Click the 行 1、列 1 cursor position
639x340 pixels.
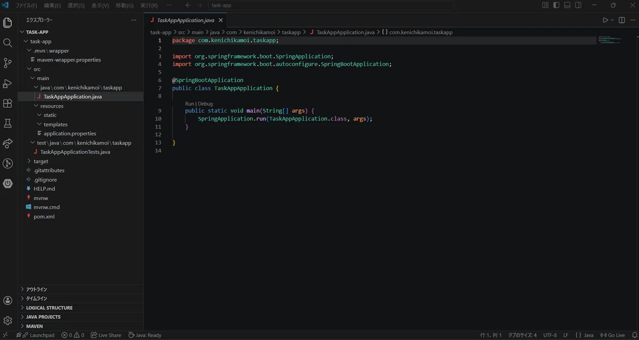tap(491, 335)
